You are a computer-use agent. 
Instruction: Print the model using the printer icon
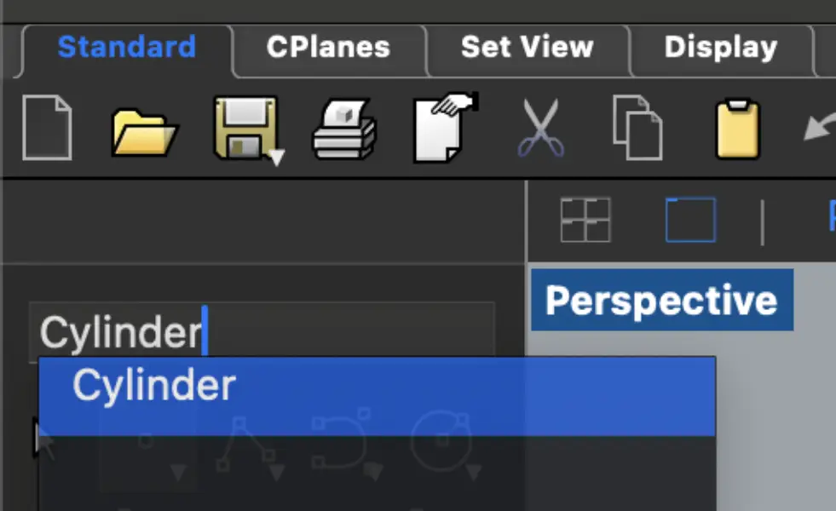pyautogui.click(x=343, y=128)
